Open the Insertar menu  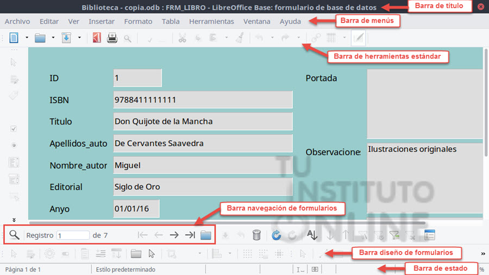tap(102, 21)
